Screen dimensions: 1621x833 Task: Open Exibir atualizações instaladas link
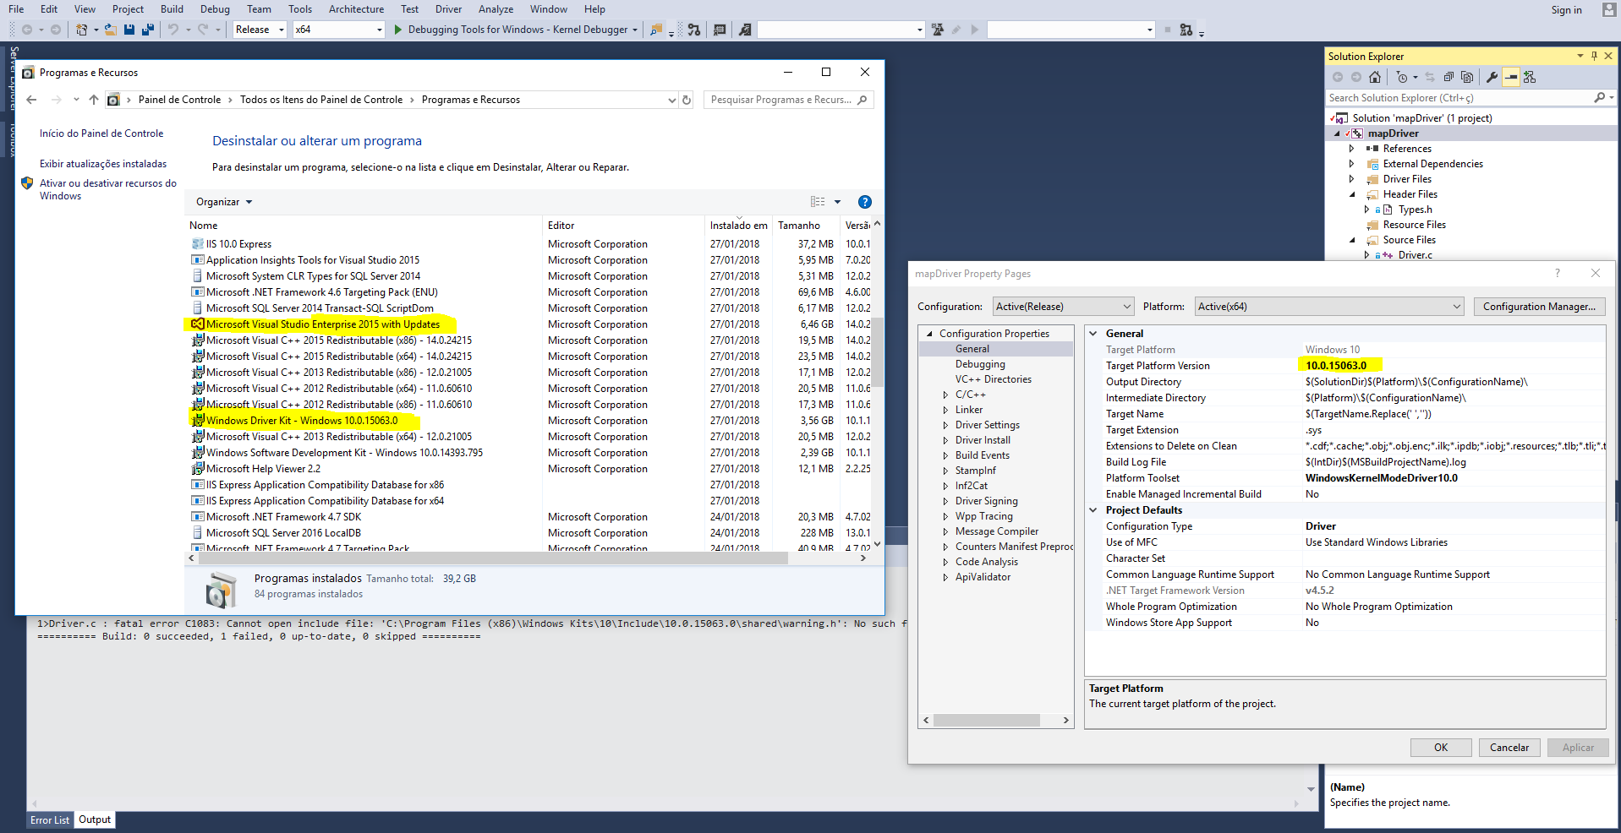point(103,163)
